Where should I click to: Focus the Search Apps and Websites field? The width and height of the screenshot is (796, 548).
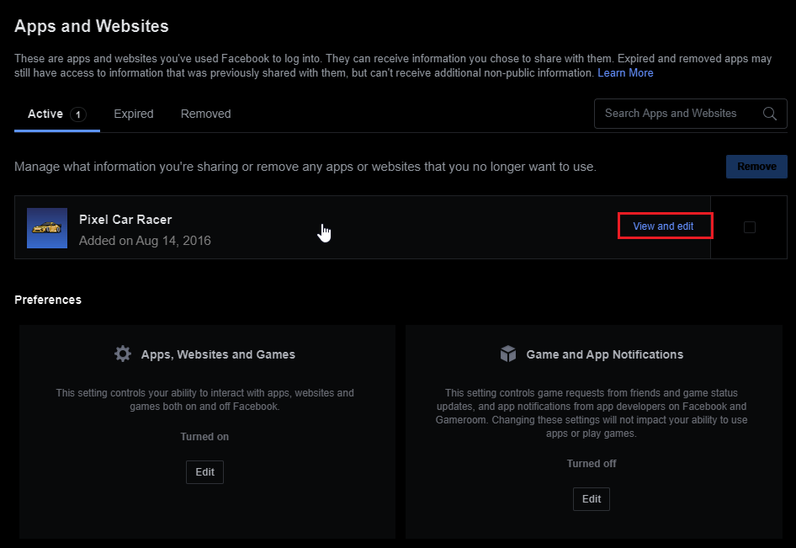(691, 114)
